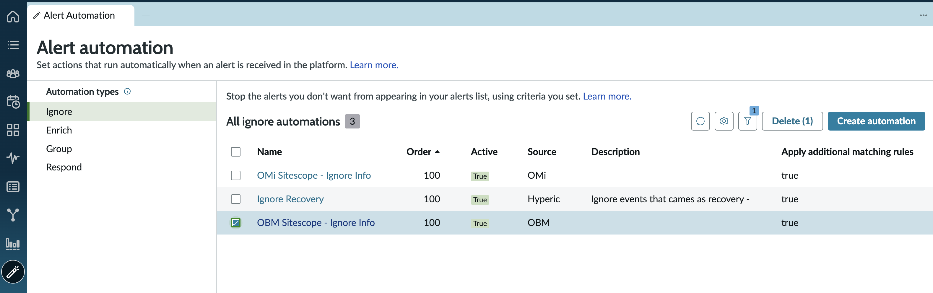
Task: Click order value 100 in Ignore Recovery row
Action: pos(432,199)
